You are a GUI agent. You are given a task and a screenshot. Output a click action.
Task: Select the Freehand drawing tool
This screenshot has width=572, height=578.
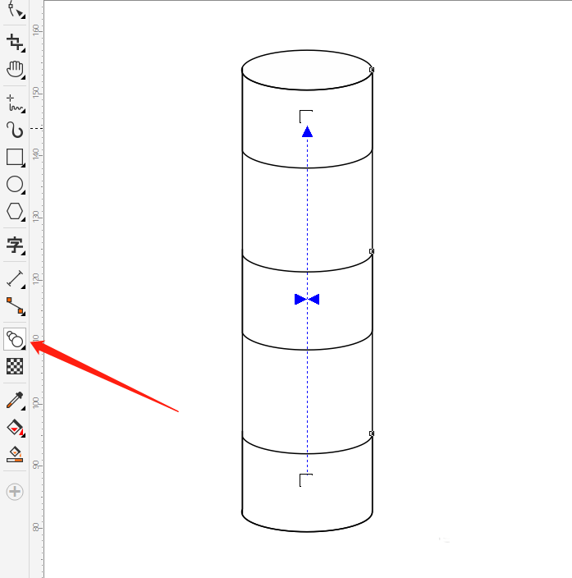click(x=15, y=103)
